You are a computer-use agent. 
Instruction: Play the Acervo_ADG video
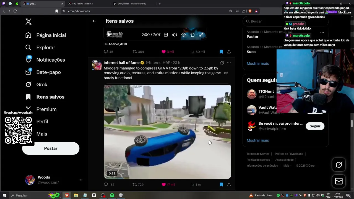coord(109,35)
